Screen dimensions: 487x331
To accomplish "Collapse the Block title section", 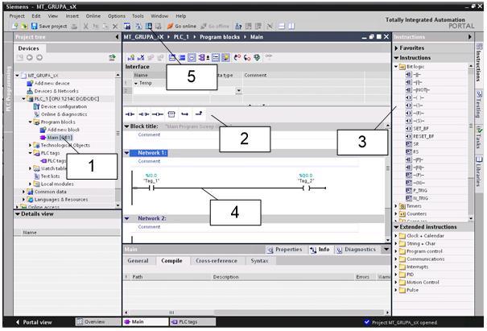I will pyautogui.click(x=126, y=126).
